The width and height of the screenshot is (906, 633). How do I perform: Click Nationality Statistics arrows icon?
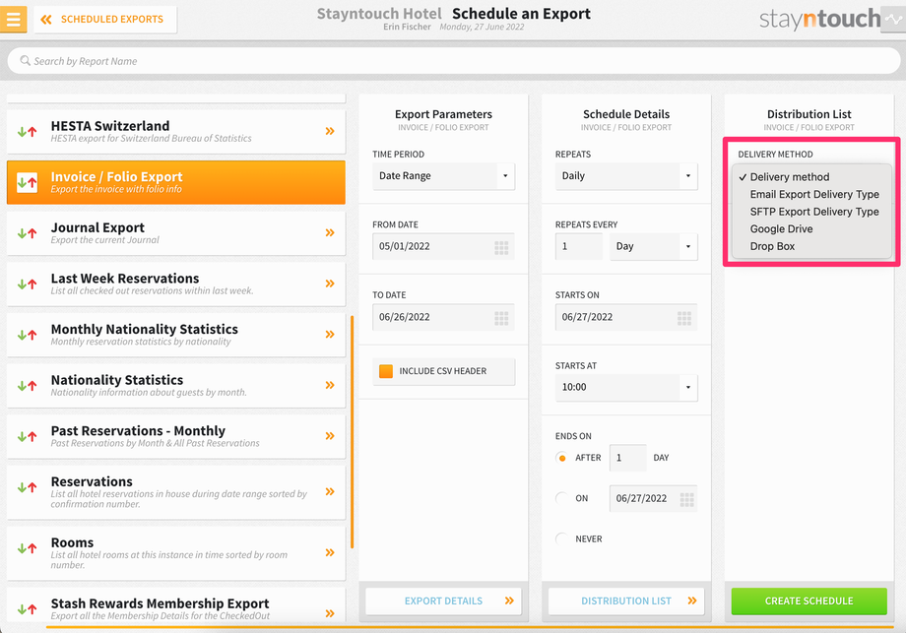(28, 386)
